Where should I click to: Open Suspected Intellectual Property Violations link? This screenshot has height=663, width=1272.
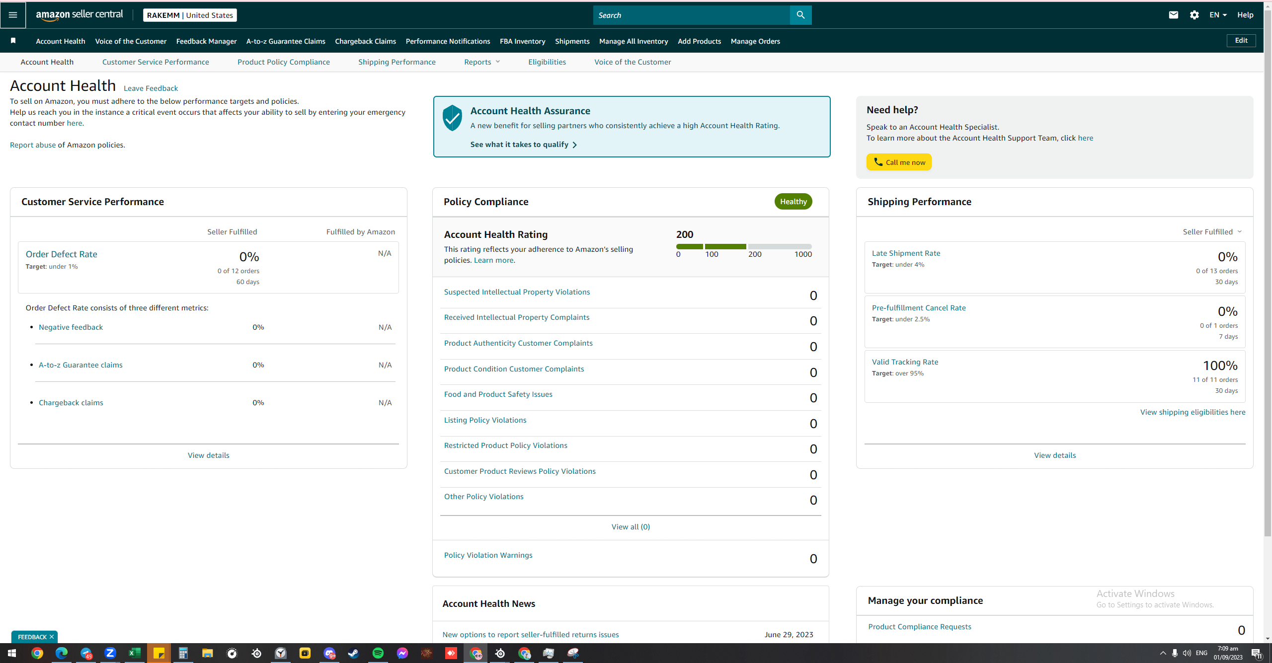click(x=517, y=292)
